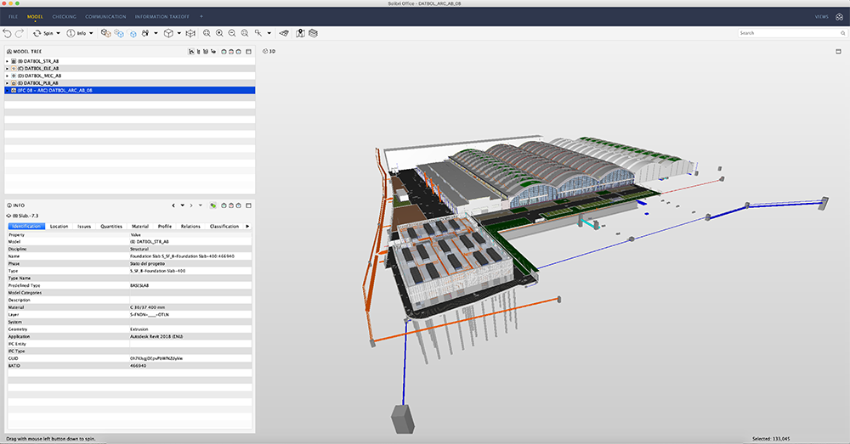The image size is (850, 444).
Task: Switch to the INFORMATION TAKEOFF tab
Action: tap(162, 17)
